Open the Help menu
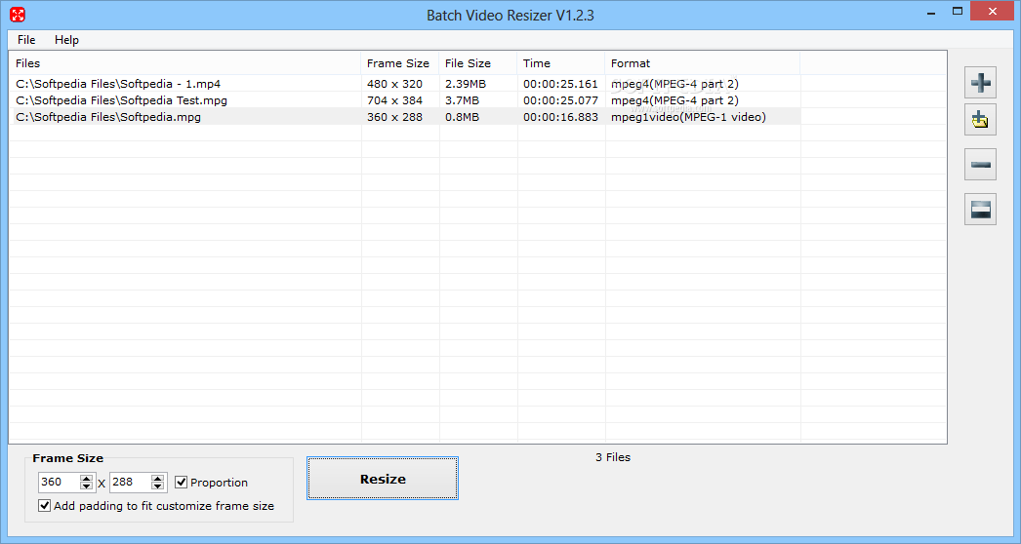The image size is (1021, 544). pyautogui.click(x=66, y=40)
